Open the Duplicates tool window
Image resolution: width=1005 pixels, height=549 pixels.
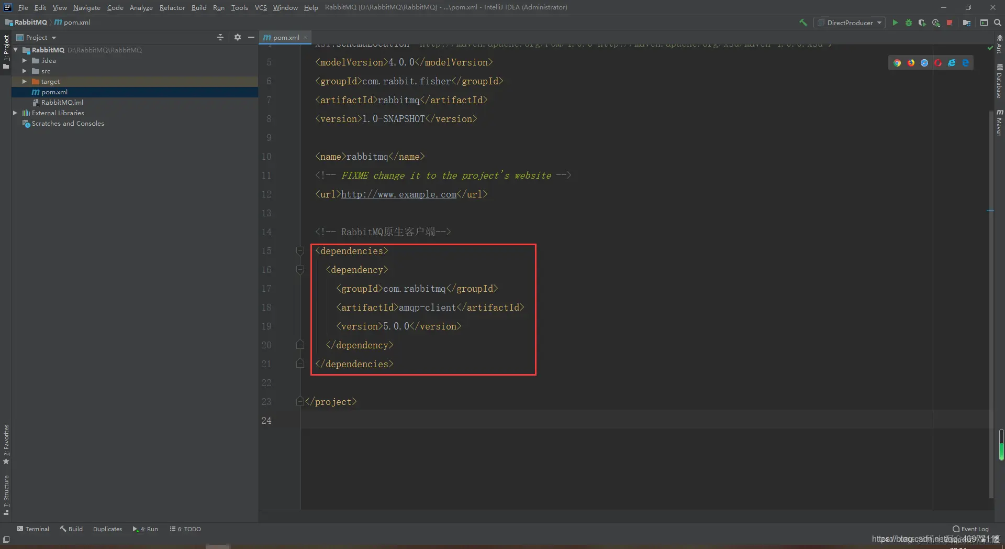click(107, 529)
